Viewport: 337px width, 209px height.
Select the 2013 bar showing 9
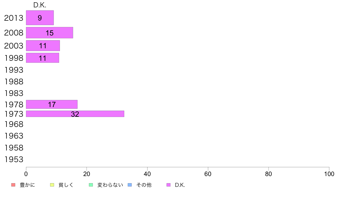(40, 18)
